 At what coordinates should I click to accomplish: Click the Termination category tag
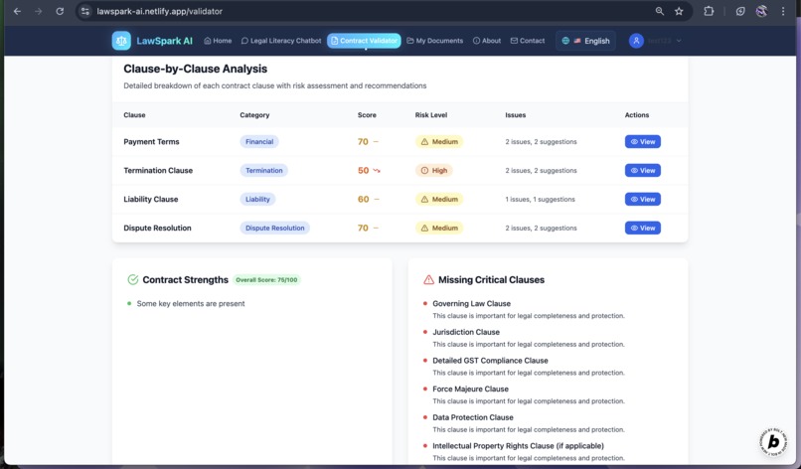(264, 171)
